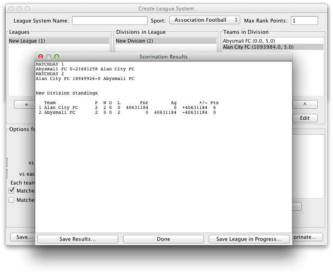
Task: Zoom the Scorination Results window
Action: pyautogui.click(x=57, y=57)
